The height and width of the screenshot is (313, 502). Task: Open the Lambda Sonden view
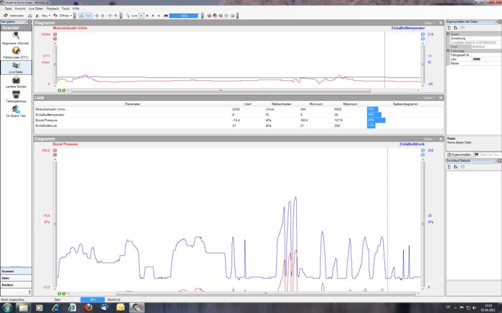(x=16, y=84)
